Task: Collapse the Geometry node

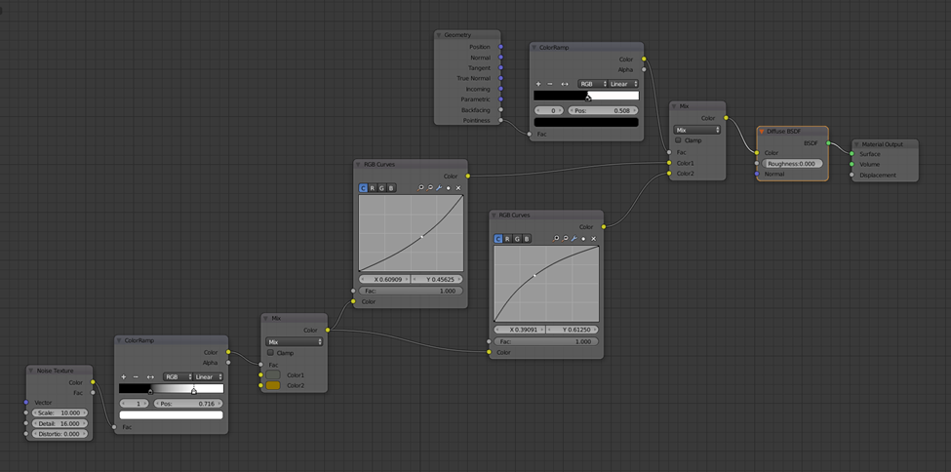Action: [439, 35]
